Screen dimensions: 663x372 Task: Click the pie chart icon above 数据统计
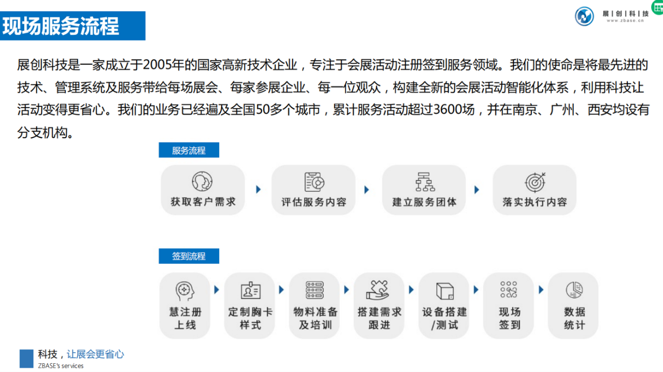pos(574,290)
